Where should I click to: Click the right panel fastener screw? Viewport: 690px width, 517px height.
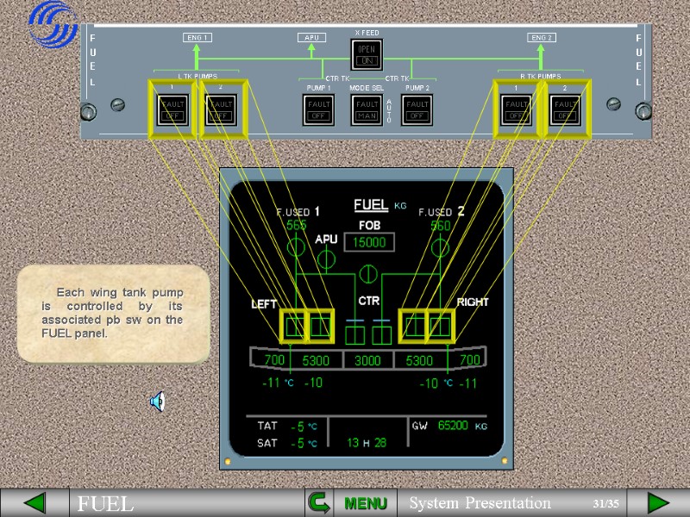643,111
